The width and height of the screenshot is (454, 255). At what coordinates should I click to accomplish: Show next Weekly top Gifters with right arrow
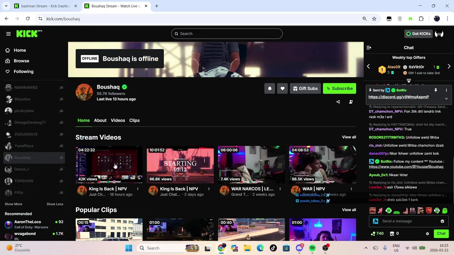pos(449,66)
